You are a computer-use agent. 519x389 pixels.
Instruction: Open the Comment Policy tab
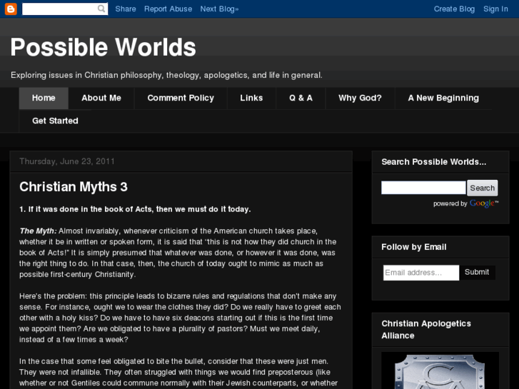point(181,98)
